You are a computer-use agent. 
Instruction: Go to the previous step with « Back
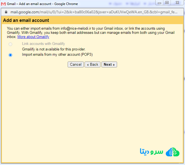pyautogui.click(x=92, y=64)
